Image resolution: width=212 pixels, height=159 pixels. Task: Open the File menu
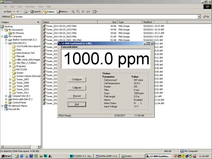5,7
